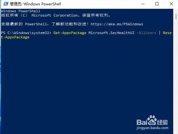Click the pipe character in the command

pyautogui.click(x=160, y=33)
